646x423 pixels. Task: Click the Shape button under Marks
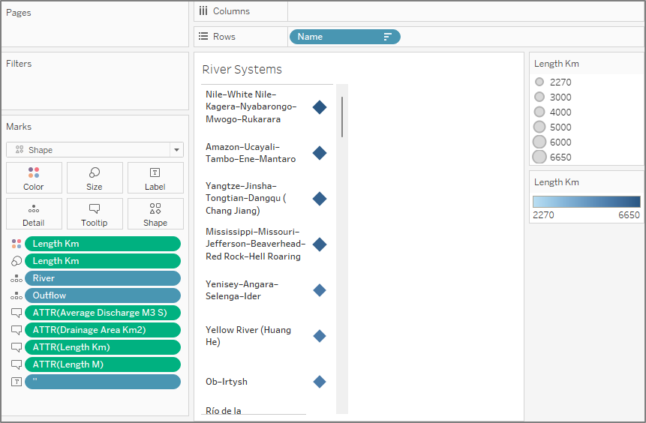tap(155, 214)
